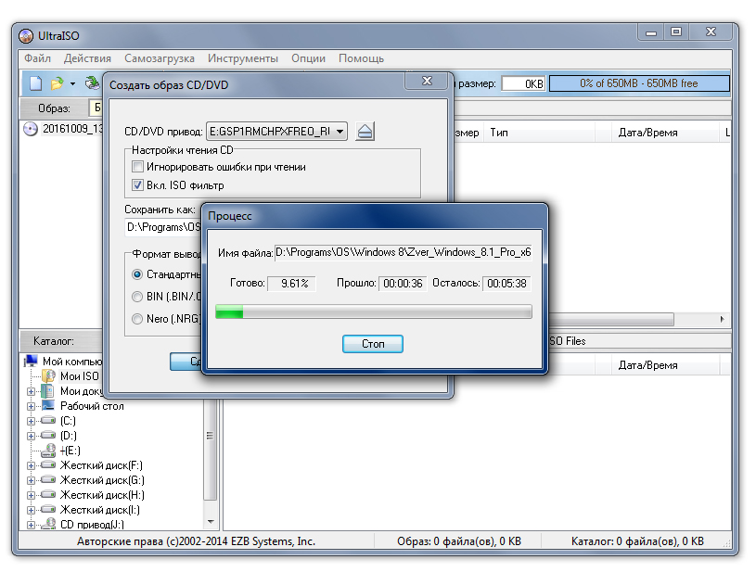Select the +(E:) disc drive
Viewport: 756px width, 572px height.
click(x=70, y=451)
